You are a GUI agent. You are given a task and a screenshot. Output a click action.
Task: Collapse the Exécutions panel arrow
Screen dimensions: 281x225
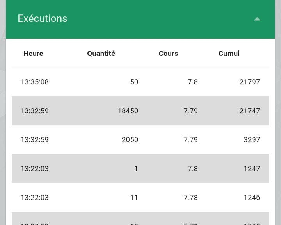click(257, 19)
